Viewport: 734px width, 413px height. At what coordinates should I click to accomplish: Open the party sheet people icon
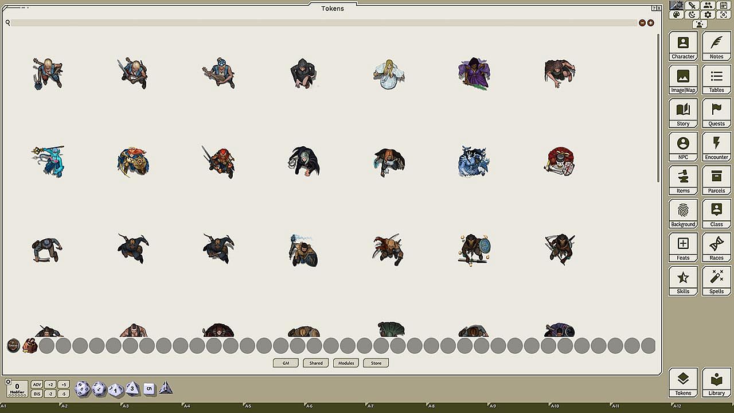[x=708, y=5]
